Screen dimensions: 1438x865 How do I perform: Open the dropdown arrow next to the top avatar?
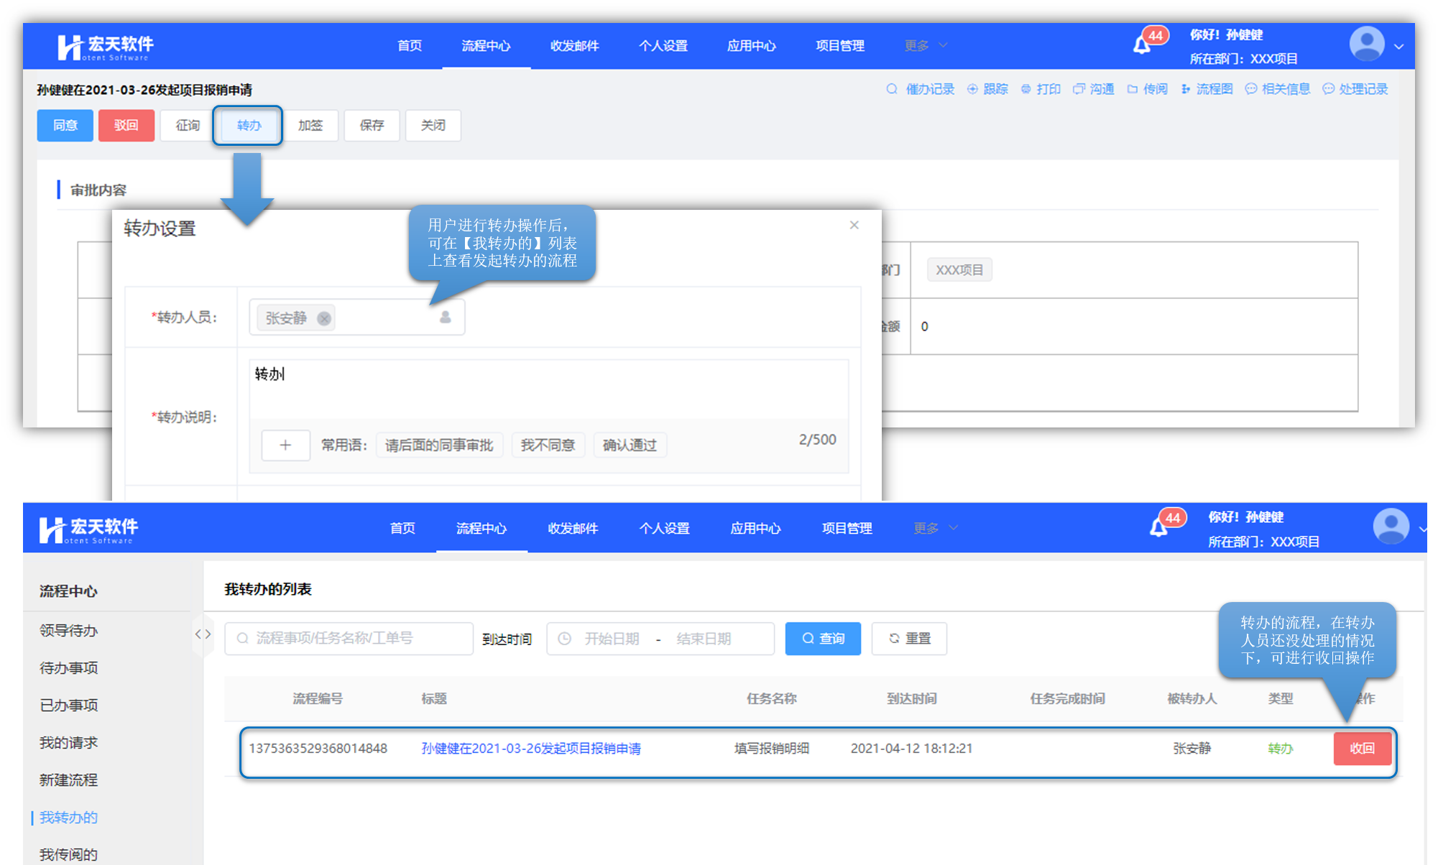(1398, 47)
